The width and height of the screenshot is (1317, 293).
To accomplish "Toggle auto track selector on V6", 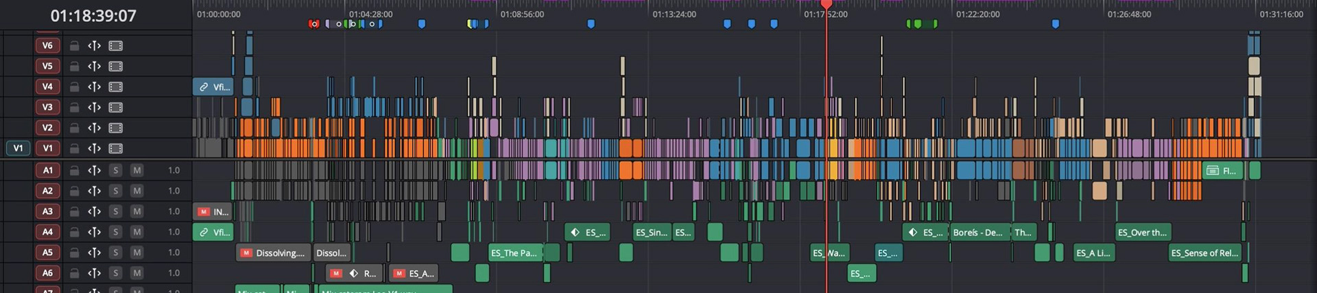I will (95, 46).
